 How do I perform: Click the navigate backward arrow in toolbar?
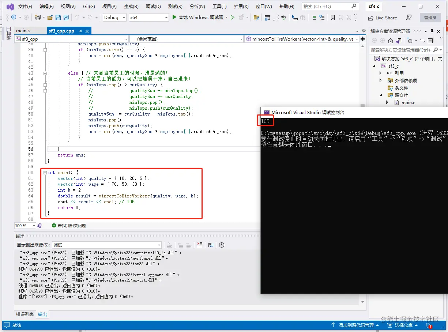click(x=14, y=18)
